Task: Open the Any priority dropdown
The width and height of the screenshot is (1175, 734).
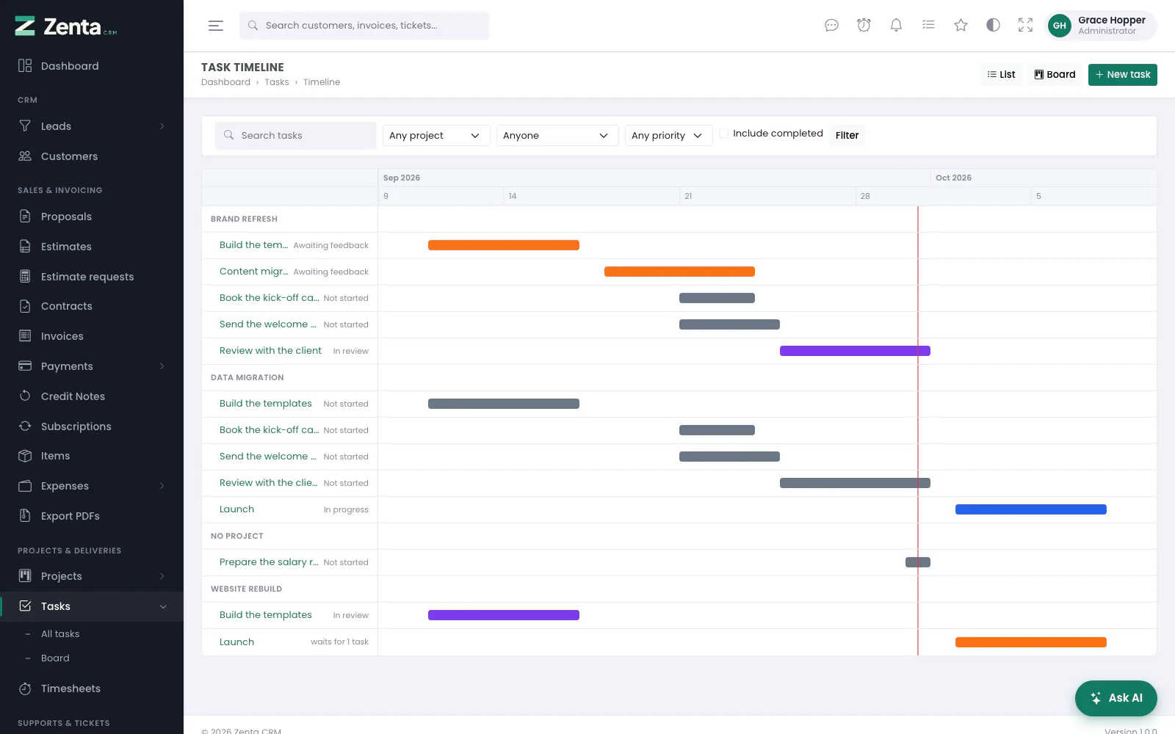Action: tap(669, 136)
